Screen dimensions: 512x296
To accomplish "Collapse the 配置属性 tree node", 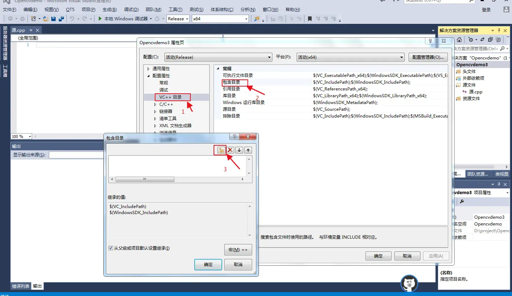I will pos(148,76).
